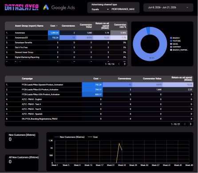The image size is (198, 173).
Task: Click the yellow Cost line peak
Action: [119, 143]
